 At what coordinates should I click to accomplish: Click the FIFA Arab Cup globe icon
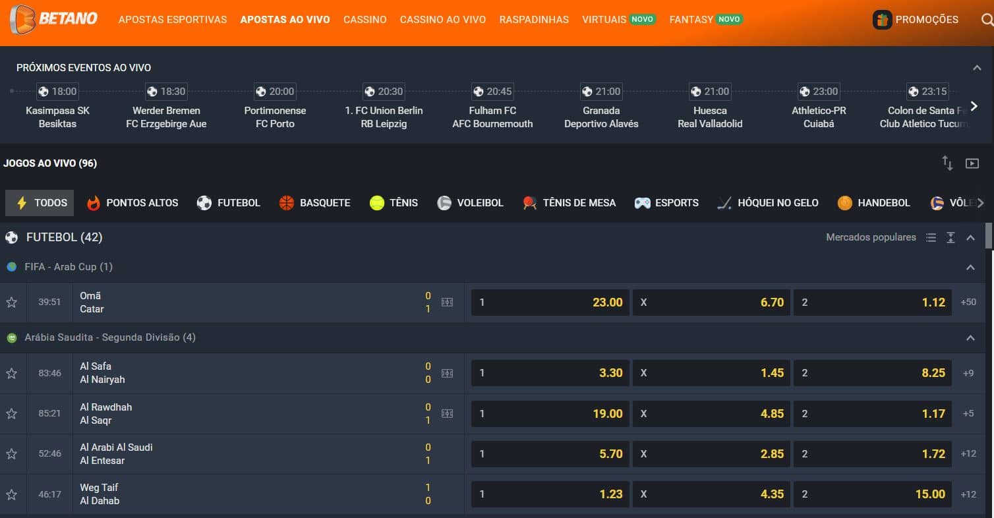(x=12, y=267)
